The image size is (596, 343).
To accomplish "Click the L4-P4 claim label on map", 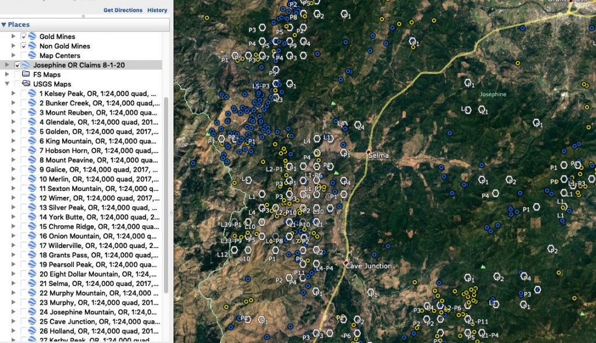I will 325,268.
